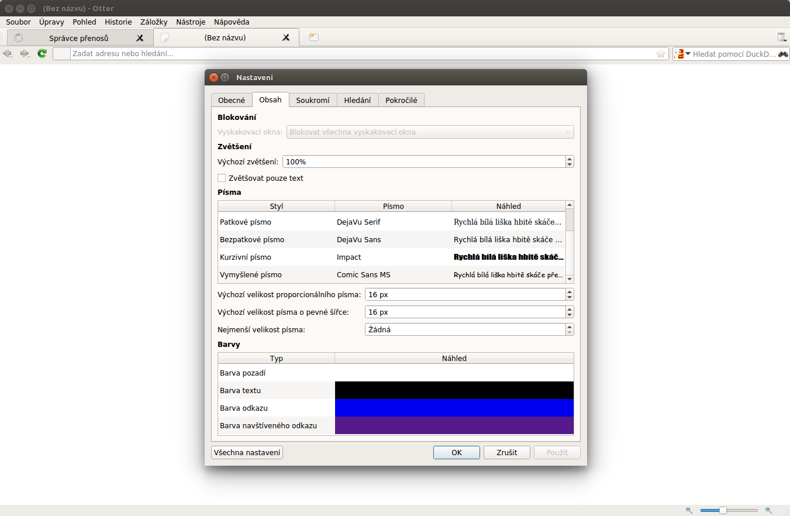Click the forward navigation arrow
Viewport: 790px width, 516px height.
pyautogui.click(x=25, y=54)
